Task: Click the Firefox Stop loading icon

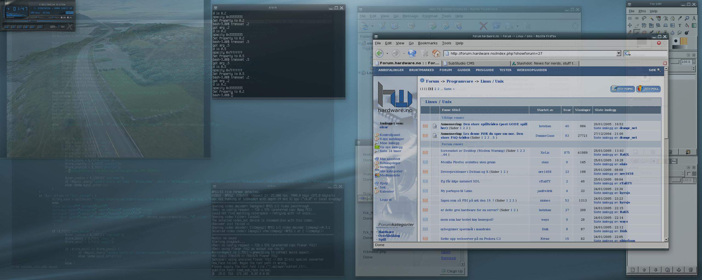Action: [424, 53]
